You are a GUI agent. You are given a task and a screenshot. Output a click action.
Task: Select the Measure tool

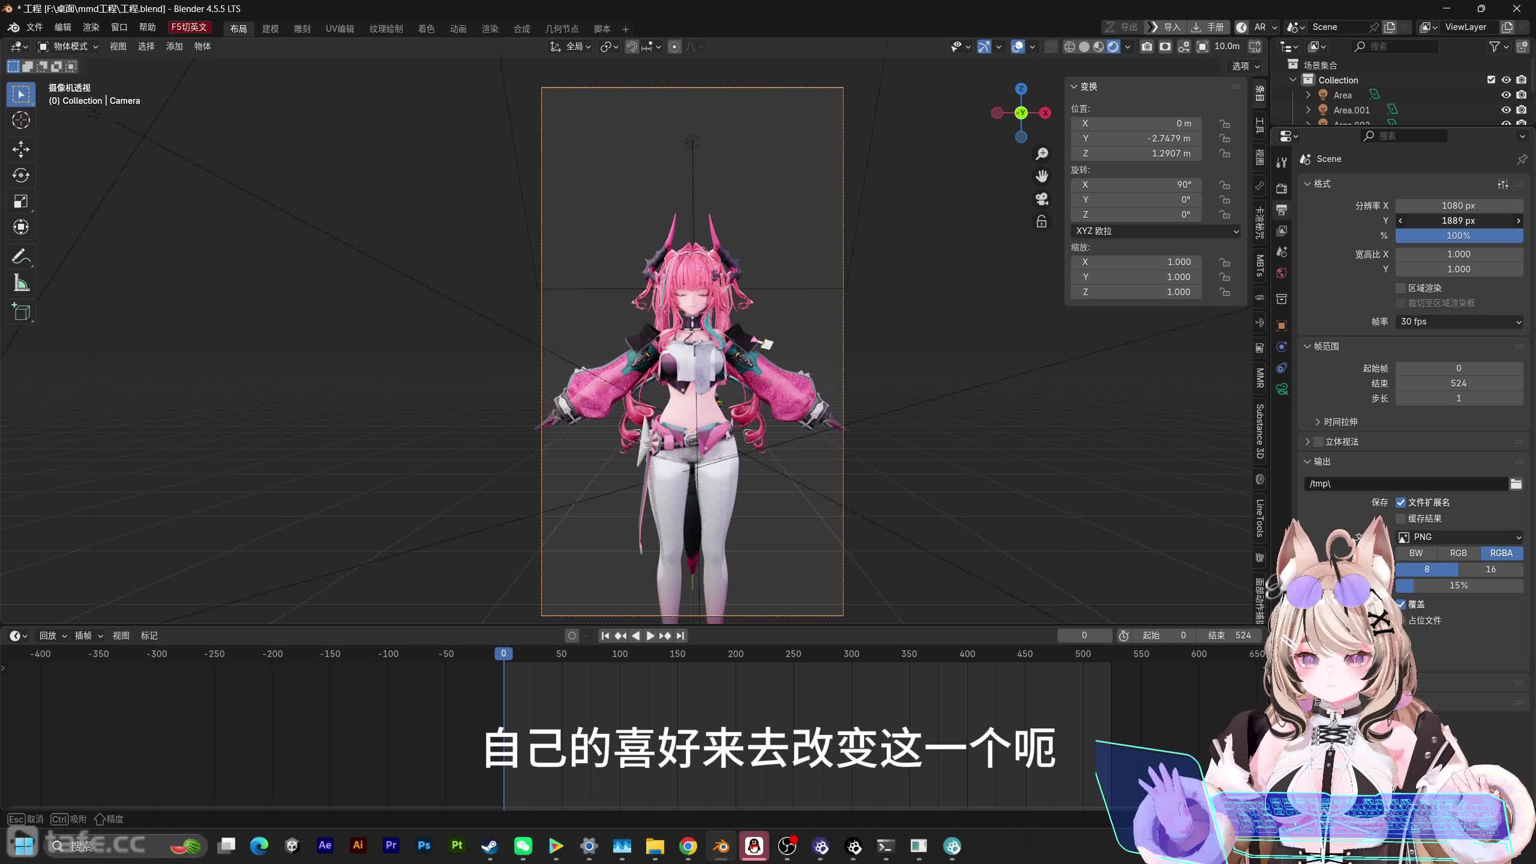[21, 283]
